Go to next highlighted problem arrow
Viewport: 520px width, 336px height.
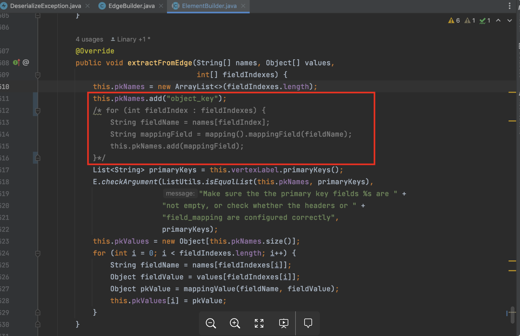point(509,20)
